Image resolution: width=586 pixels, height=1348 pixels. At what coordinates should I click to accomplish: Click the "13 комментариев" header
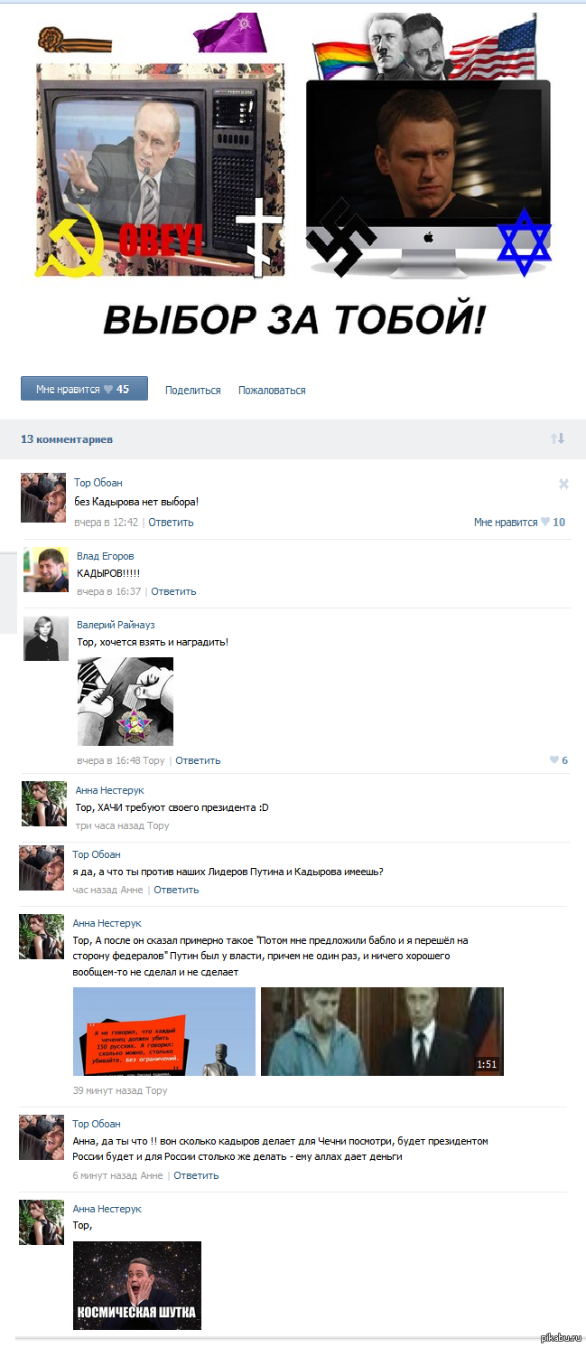[x=67, y=439]
